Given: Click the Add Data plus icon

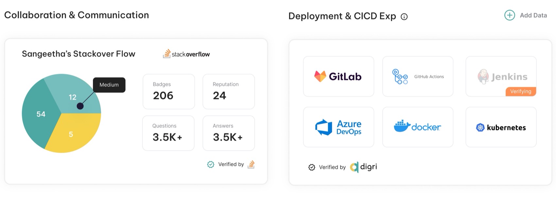Looking at the screenshot, I should (510, 15).
